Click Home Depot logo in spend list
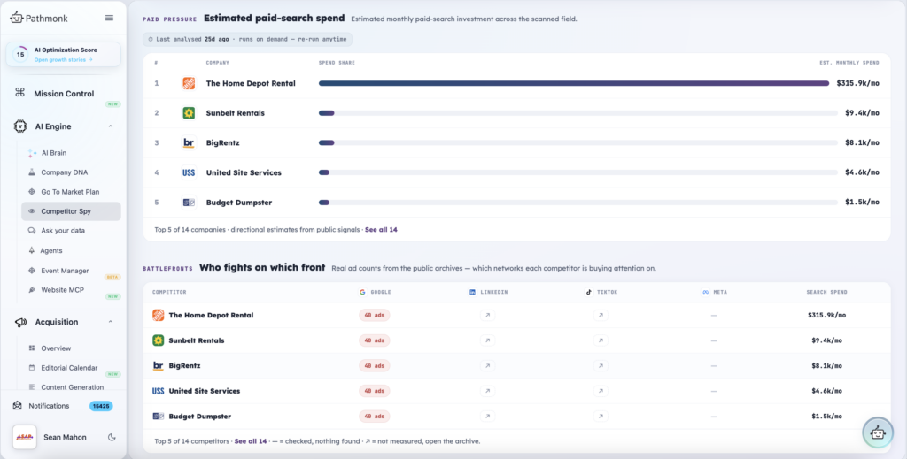 pyautogui.click(x=189, y=83)
